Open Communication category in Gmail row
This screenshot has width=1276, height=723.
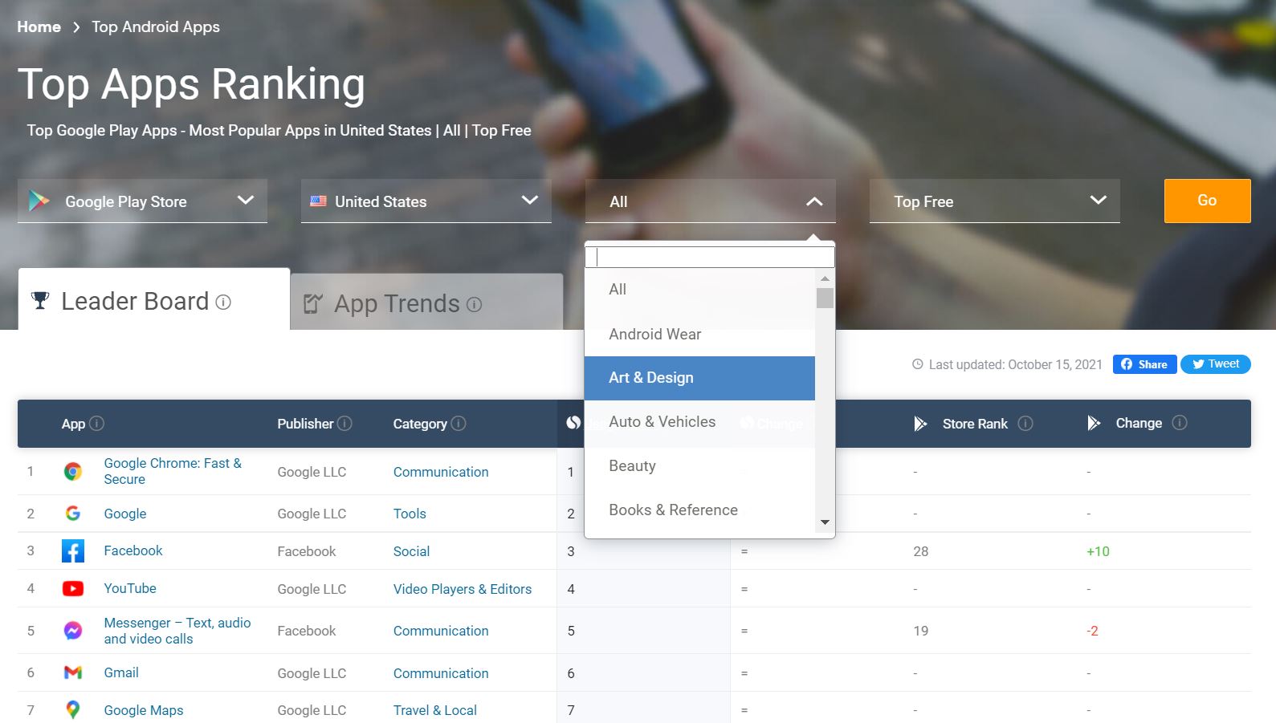click(x=441, y=673)
